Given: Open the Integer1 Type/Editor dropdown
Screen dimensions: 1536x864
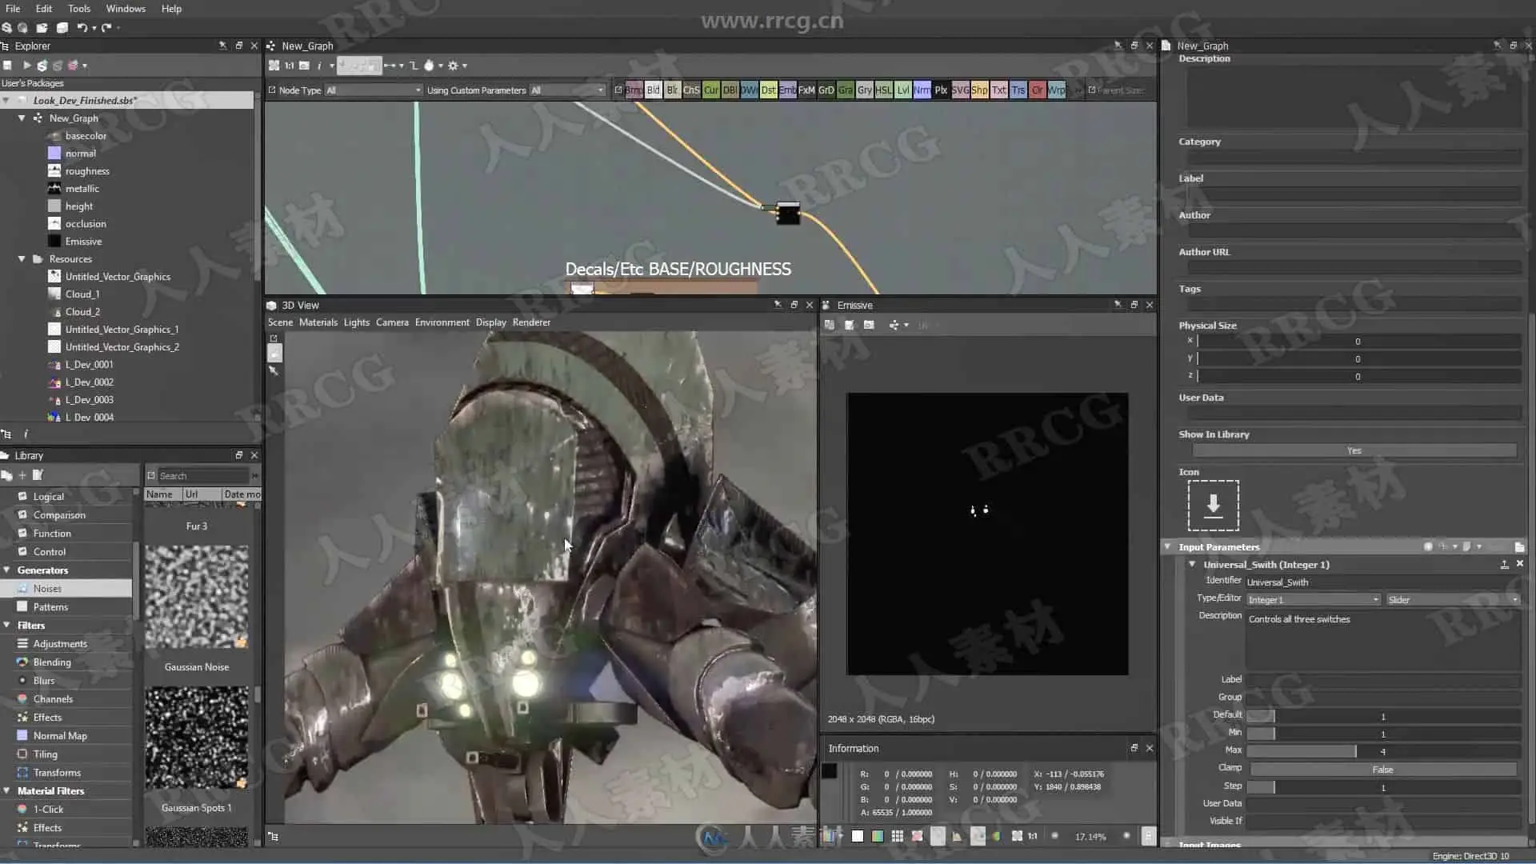Looking at the screenshot, I should [1313, 600].
